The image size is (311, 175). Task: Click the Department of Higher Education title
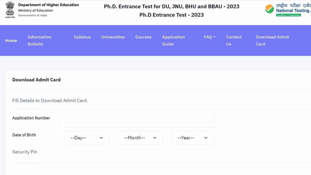click(x=48, y=5)
